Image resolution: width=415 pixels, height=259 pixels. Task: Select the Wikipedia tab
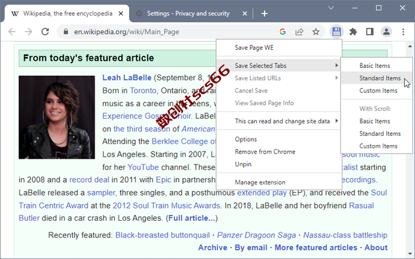(67, 14)
